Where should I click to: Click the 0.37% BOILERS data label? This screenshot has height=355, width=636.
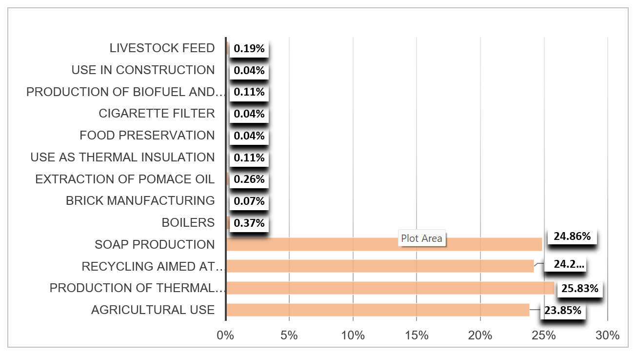pyautogui.click(x=249, y=223)
